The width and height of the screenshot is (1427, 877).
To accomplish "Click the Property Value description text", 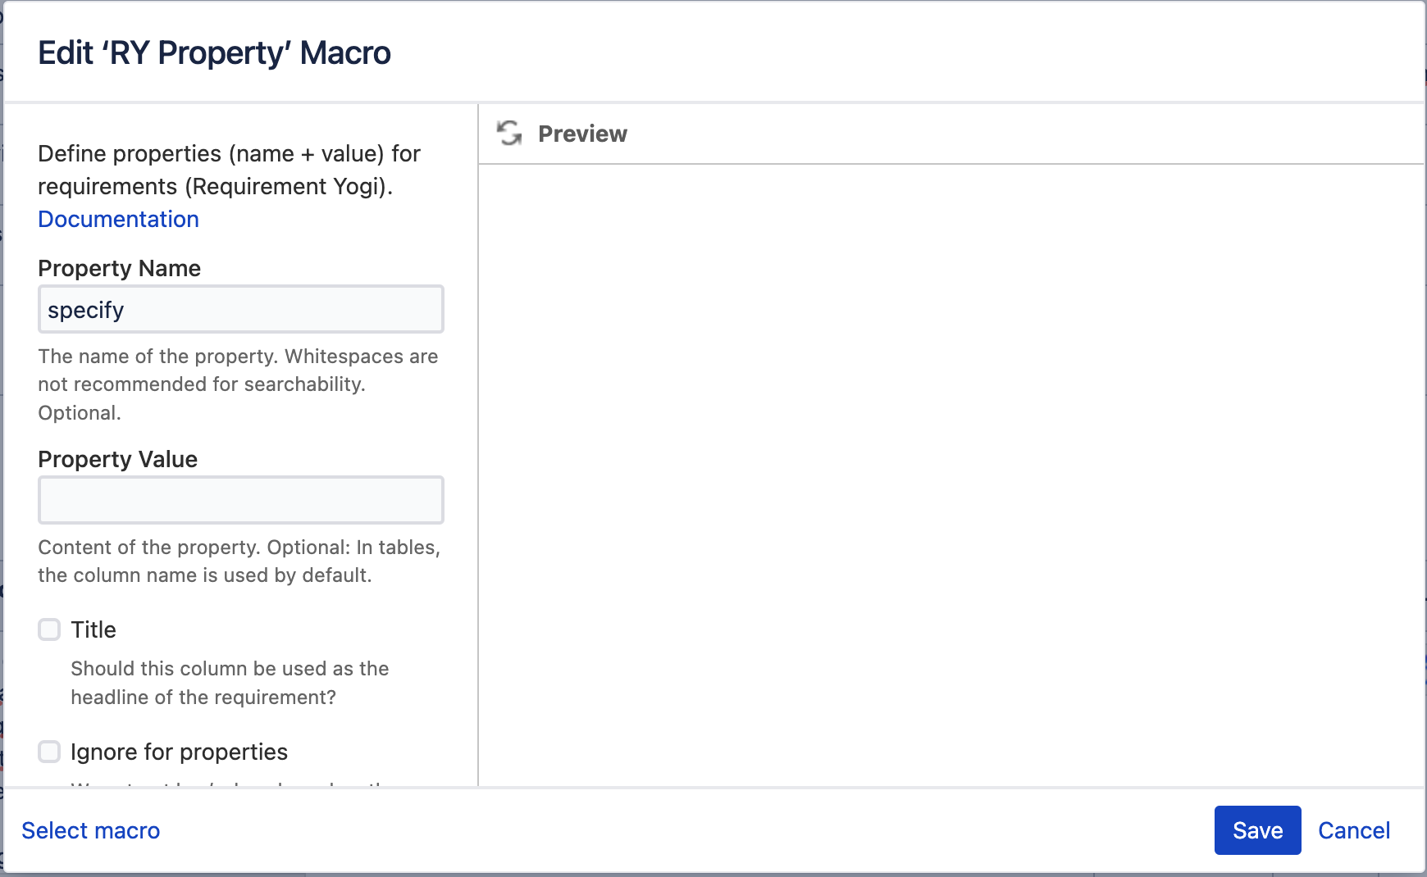I will tap(238, 561).
